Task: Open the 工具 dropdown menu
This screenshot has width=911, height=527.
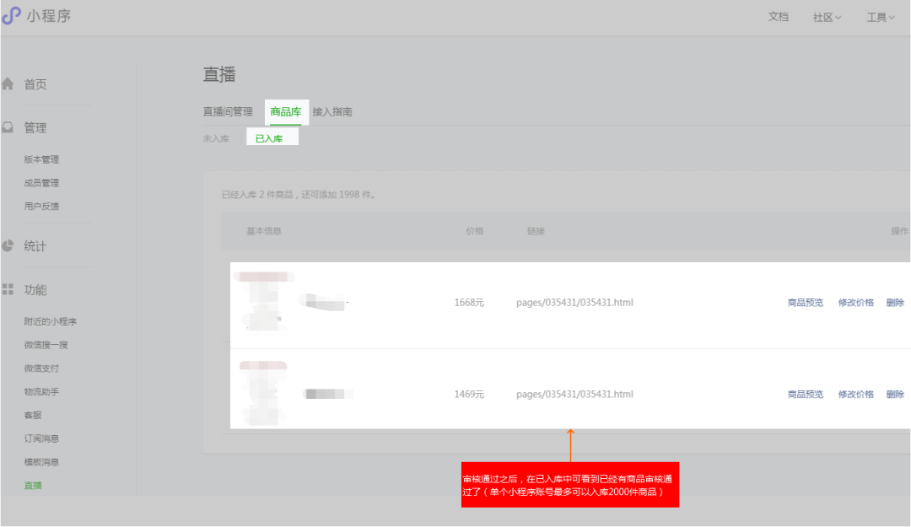Action: coord(879,16)
